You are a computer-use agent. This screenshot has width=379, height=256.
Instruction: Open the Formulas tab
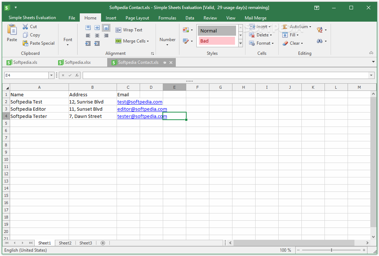pos(167,18)
